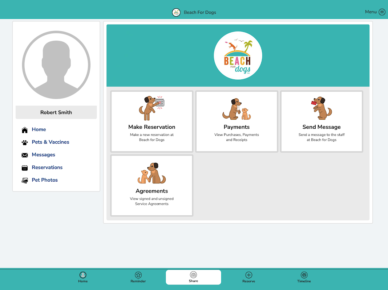388x290 pixels.
Task: Click "Make a new reservation at Beach for Dogs" text
Action: (x=152, y=137)
